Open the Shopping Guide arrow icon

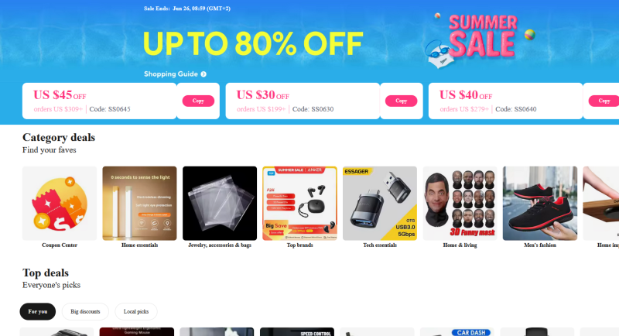pos(203,74)
